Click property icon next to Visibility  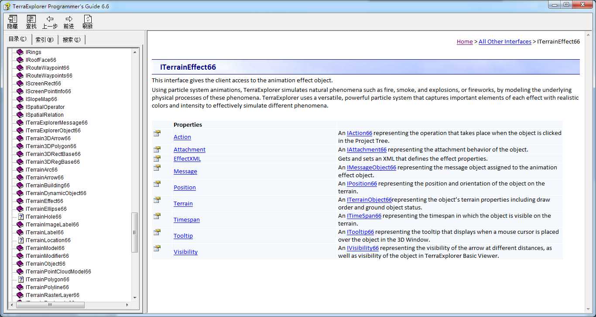point(157,248)
